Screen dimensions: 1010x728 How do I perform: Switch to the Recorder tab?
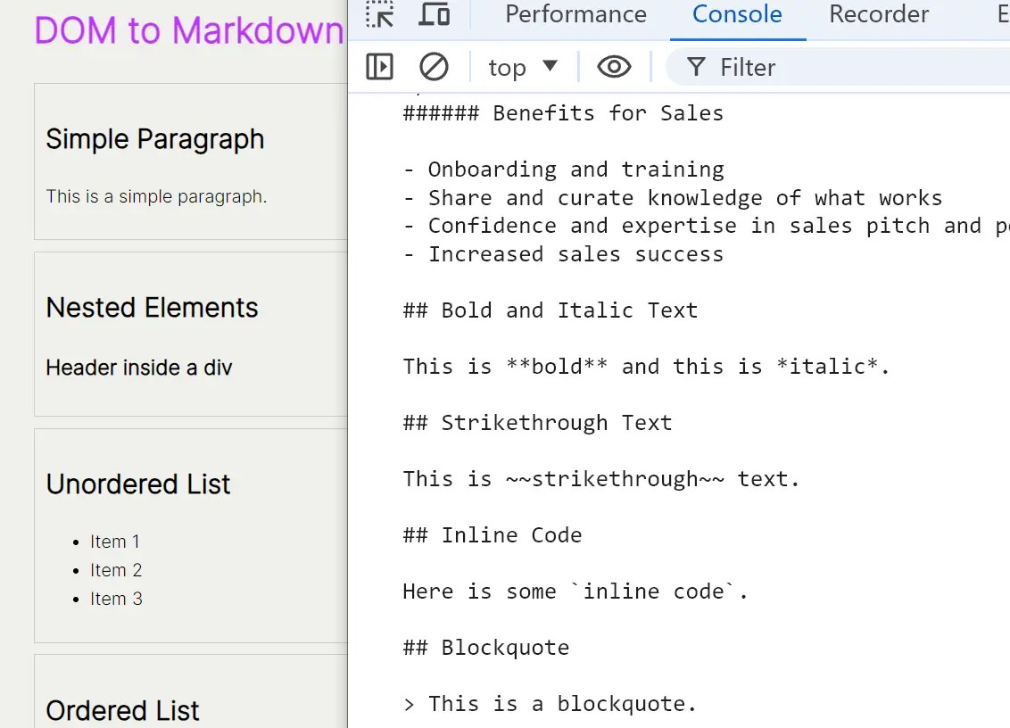click(x=879, y=14)
